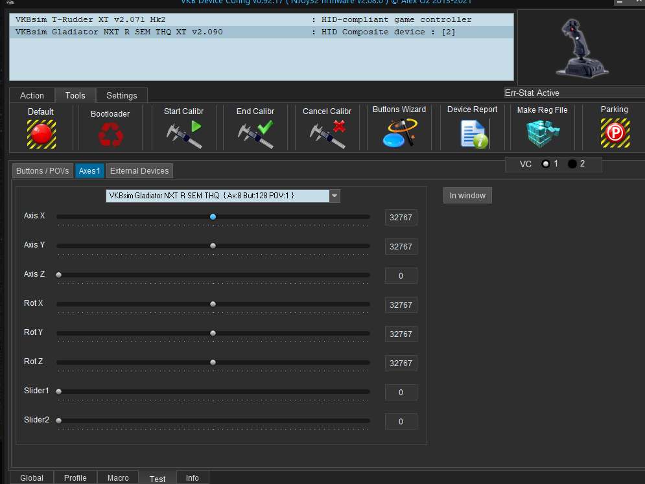Screen dimensions: 645x484
Task: Click the joystick device thumbnail image
Action: (x=581, y=48)
